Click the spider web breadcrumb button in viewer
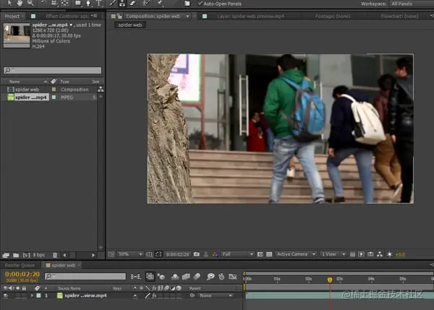 coord(129,25)
